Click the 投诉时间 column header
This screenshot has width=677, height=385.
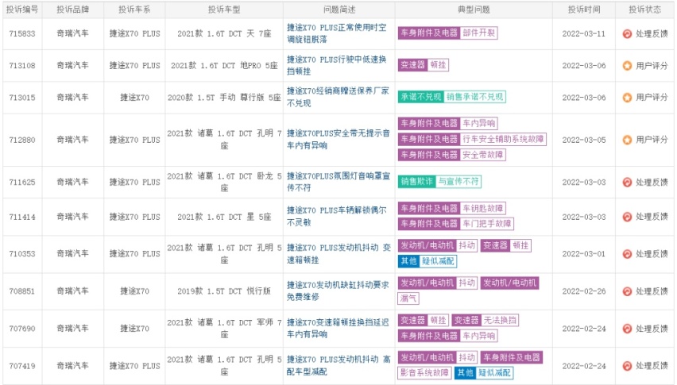click(x=584, y=10)
